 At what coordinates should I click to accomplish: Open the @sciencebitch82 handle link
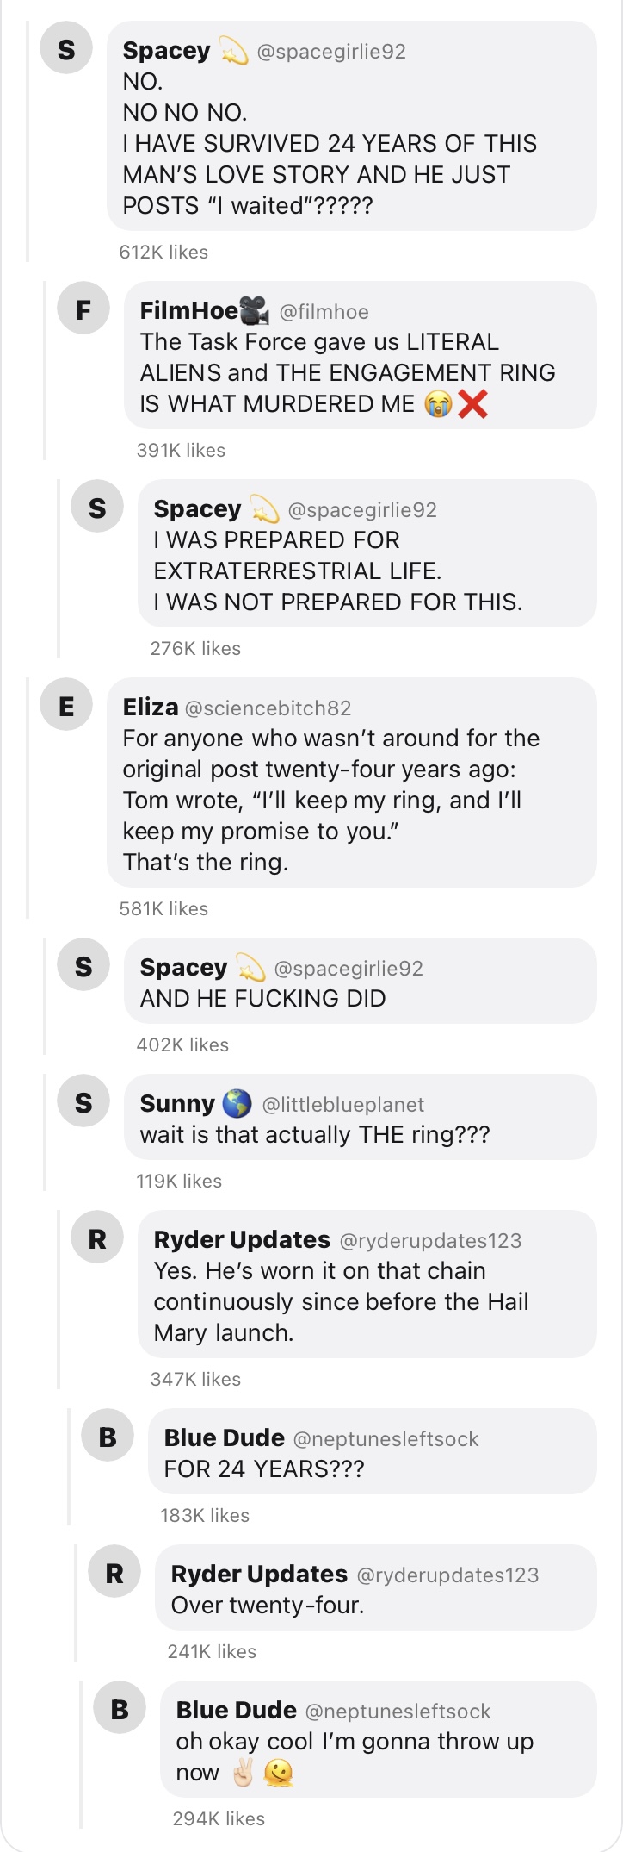coord(268,708)
